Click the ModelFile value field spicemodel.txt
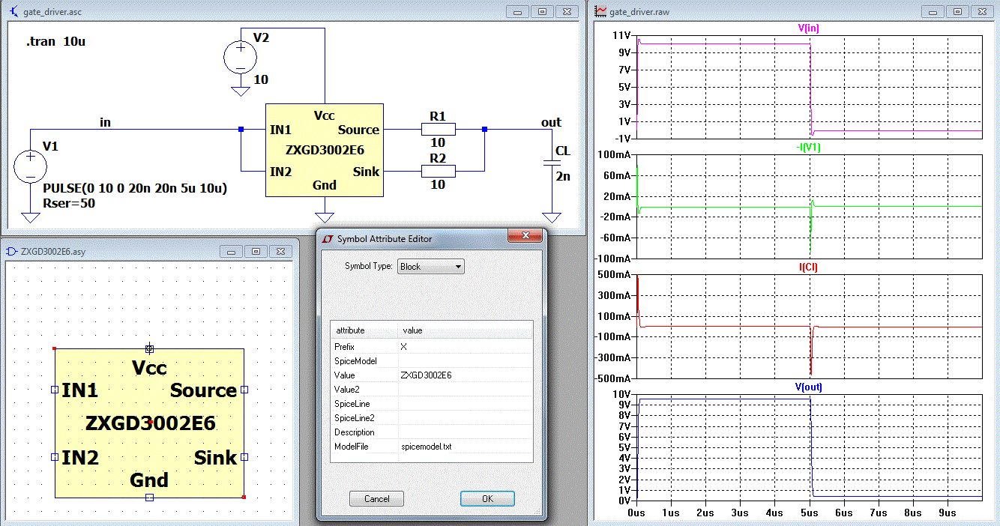1000x526 pixels. coord(426,447)
